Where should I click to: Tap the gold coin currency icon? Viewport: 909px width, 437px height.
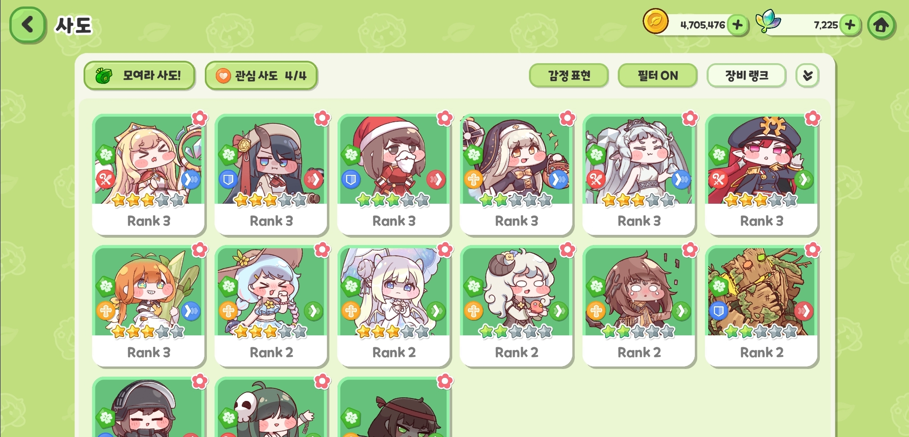[x=655, y=21]
